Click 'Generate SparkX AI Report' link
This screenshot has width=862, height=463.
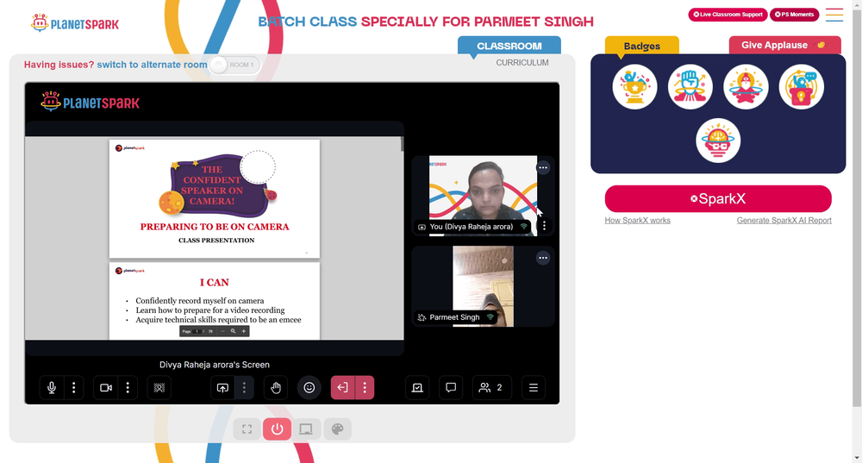click(784, 221)
